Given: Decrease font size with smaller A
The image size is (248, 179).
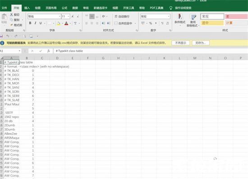Looking at the screenshot, I should pyautogui.click(x=78, y=16).
